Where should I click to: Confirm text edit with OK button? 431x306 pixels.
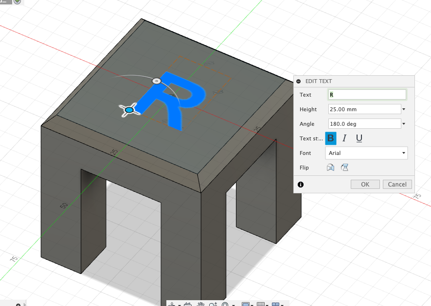[365, 185]
